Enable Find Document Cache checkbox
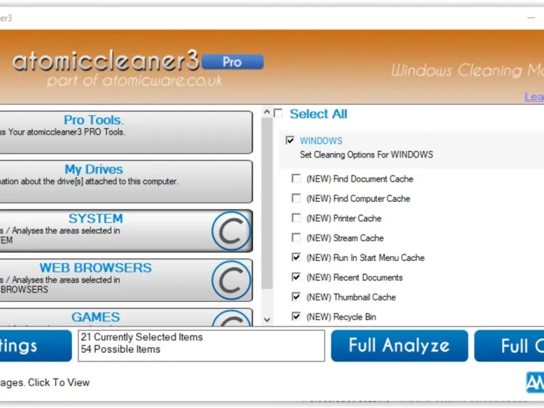 [x=296, y=178]
